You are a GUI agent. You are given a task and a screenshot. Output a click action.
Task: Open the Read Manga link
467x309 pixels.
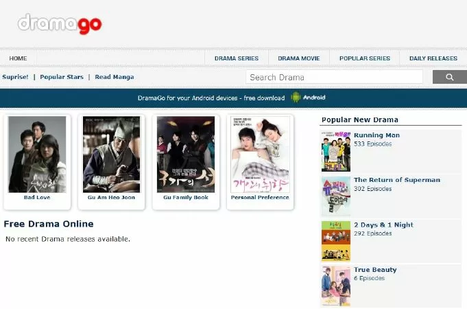tap(115, 77)
